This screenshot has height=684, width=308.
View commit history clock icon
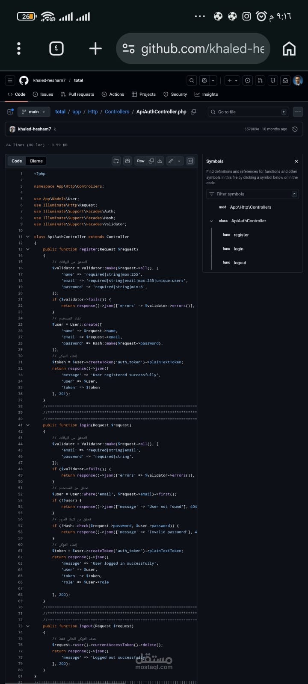coord(295,129)
